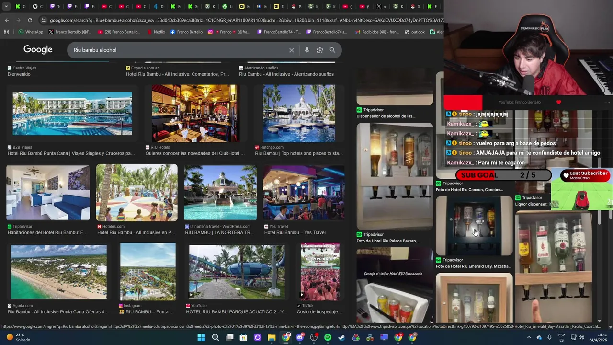Clear the search box with X icon
613x345 pixels.
[x=291, y=50]
